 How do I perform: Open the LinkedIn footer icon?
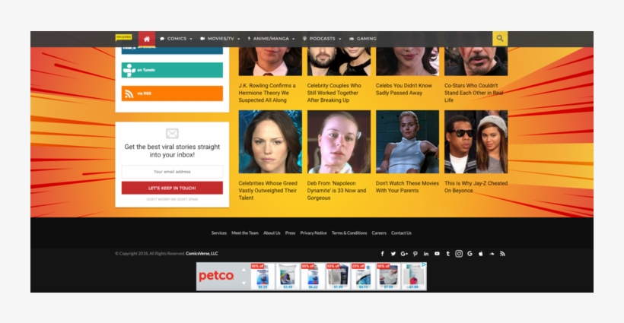(x=426, y=254)
